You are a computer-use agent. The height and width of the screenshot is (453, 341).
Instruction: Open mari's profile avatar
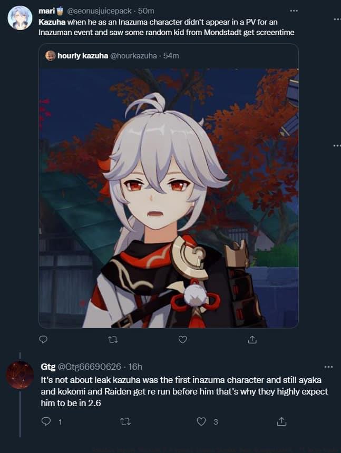(20, 17)
